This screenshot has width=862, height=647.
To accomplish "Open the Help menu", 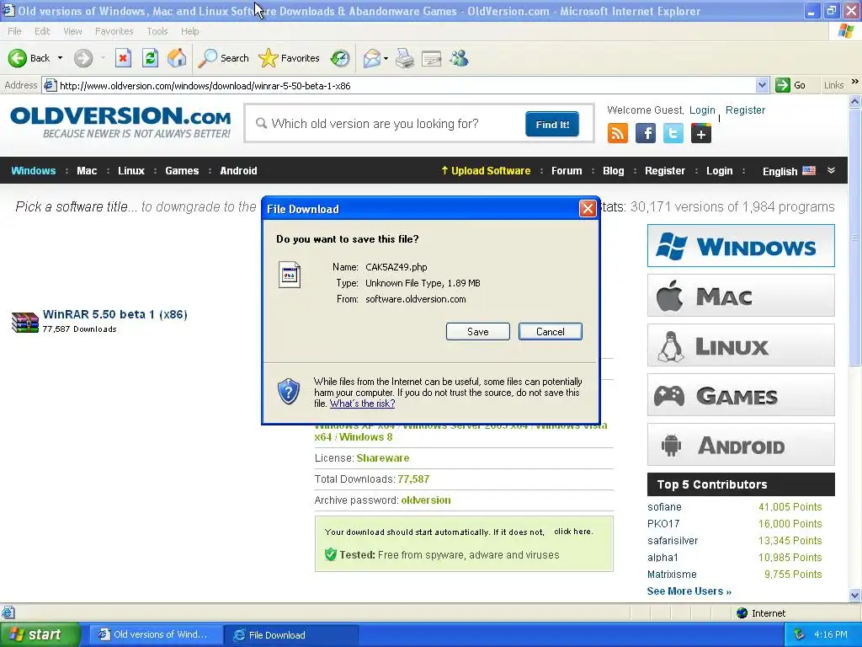I will [x=189, y=31].
